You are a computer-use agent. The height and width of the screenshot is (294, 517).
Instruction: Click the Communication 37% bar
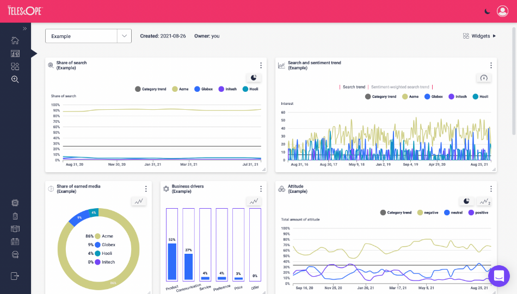(189, 267)
